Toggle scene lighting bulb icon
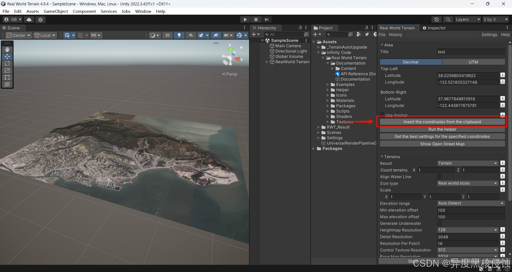The width and height of the screenshot is (512, 272). (179, 35)
